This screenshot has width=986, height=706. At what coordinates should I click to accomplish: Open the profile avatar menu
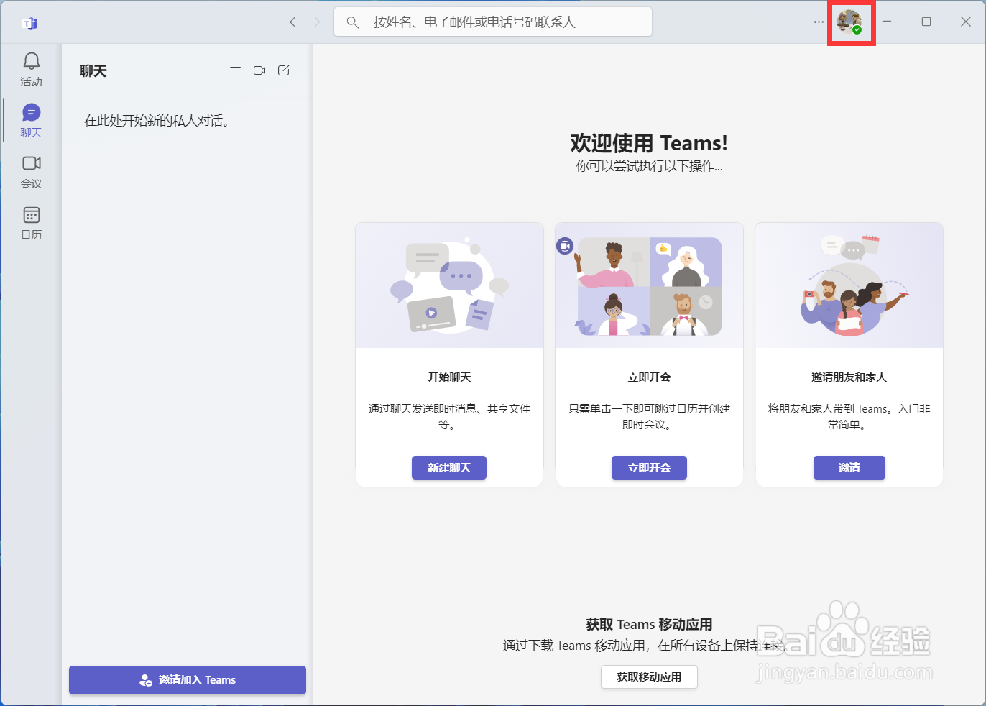(x=849, y=22)
